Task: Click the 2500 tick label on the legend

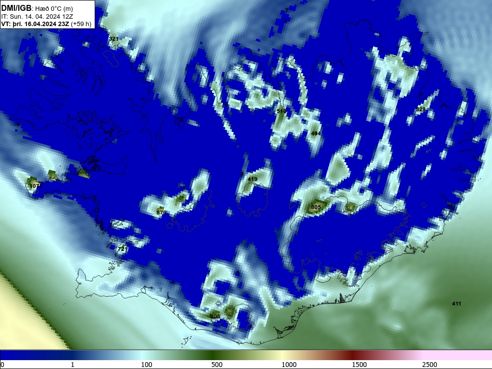Action: click(x=430, y=365)
